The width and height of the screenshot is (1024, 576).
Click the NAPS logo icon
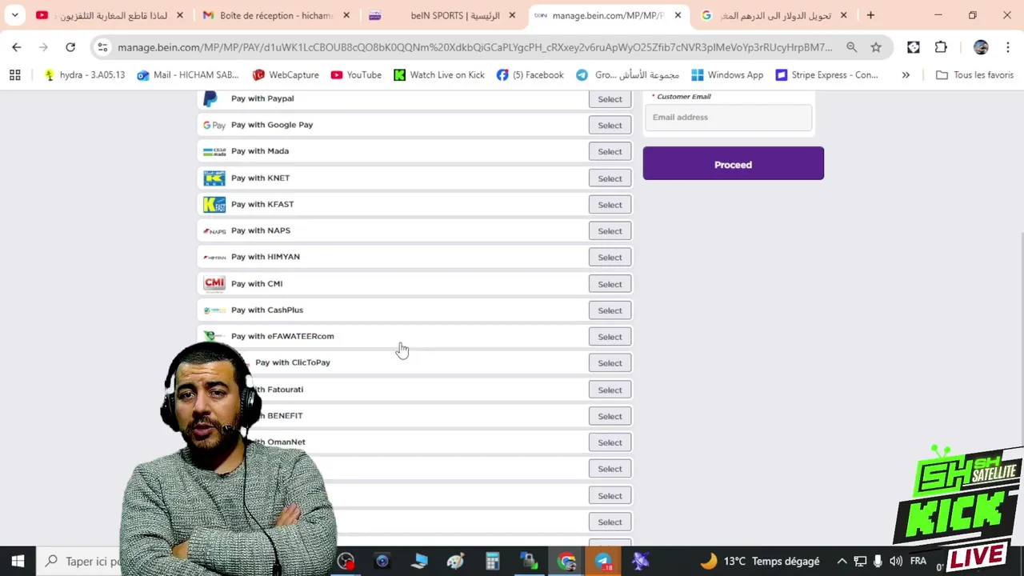click(x=214, y=231)
